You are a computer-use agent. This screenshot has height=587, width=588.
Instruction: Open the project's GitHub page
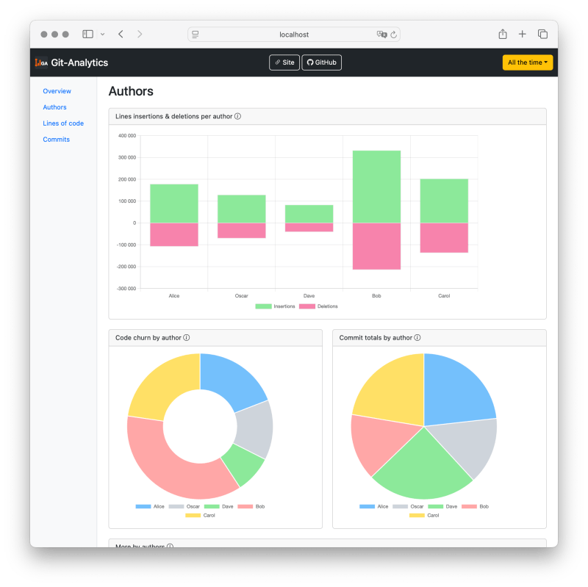(x=321, y=62)
